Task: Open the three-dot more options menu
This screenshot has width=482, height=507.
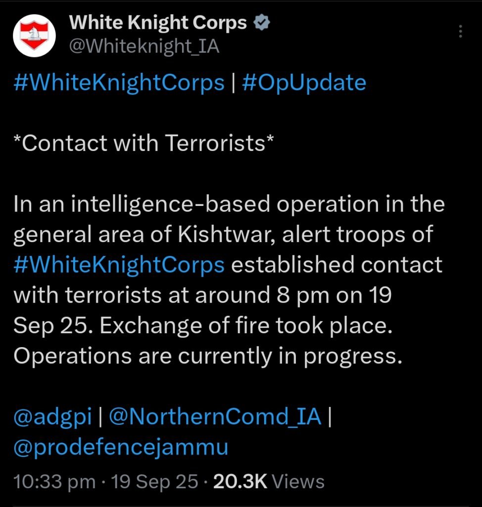Action: [461, 32]
